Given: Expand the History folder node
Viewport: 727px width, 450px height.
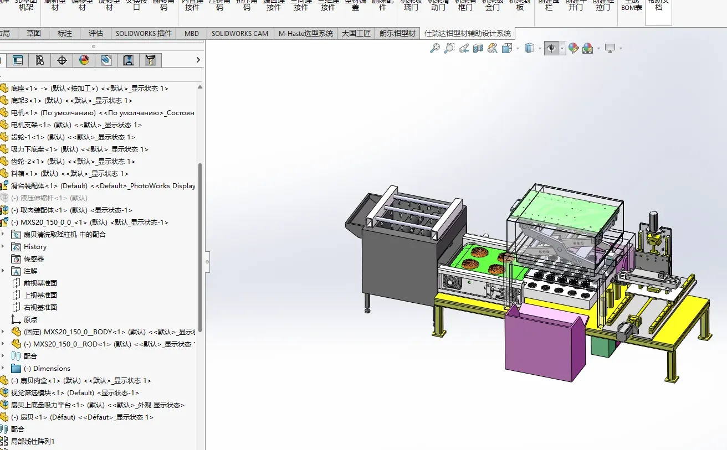Looking at the screenshot, I should 3,246.
